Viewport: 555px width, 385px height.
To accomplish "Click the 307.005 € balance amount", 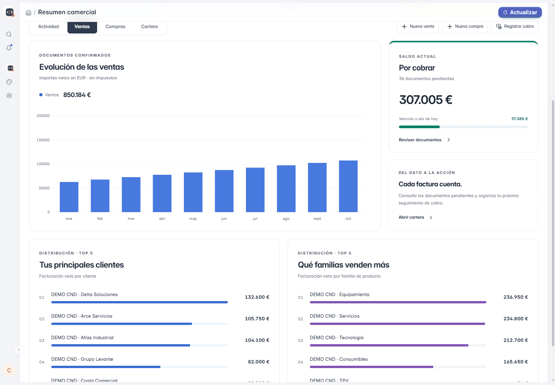I will 425,100.
